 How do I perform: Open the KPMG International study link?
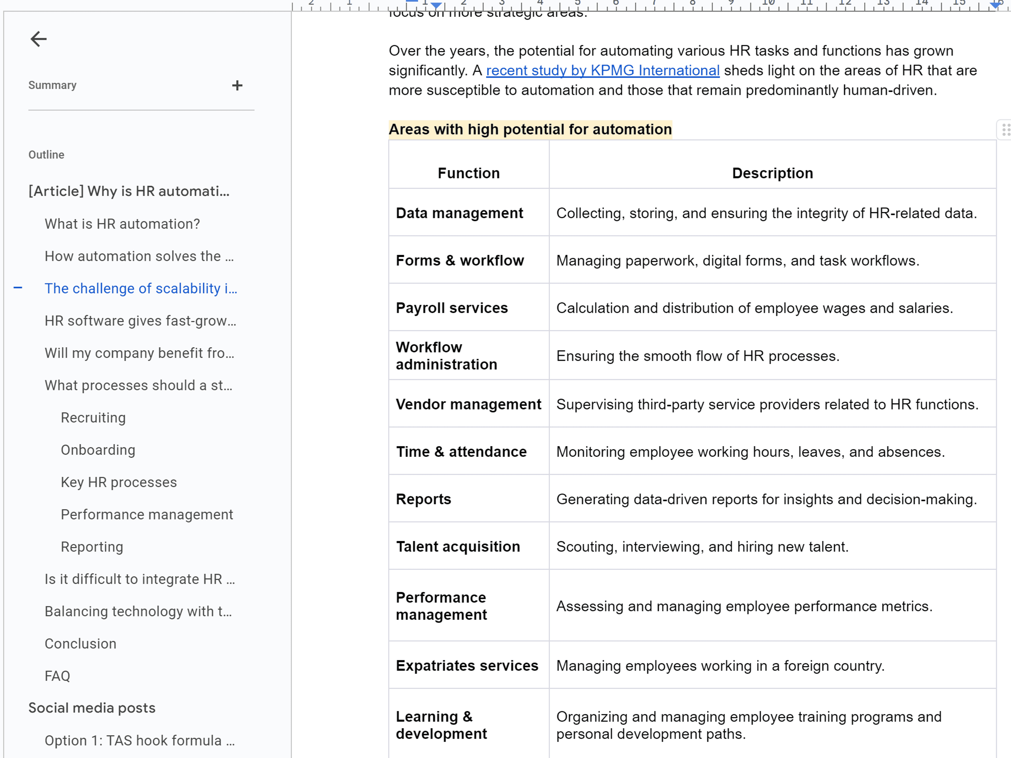[x=602, y=70]
